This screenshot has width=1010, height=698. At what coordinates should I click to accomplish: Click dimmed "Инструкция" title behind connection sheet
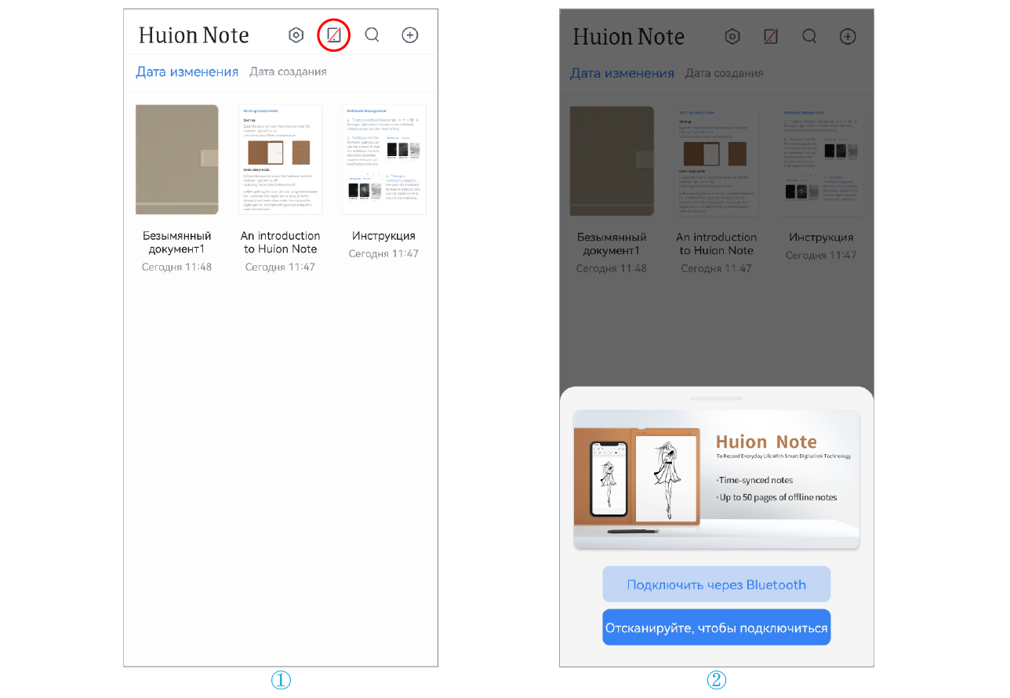click(821, 238)
